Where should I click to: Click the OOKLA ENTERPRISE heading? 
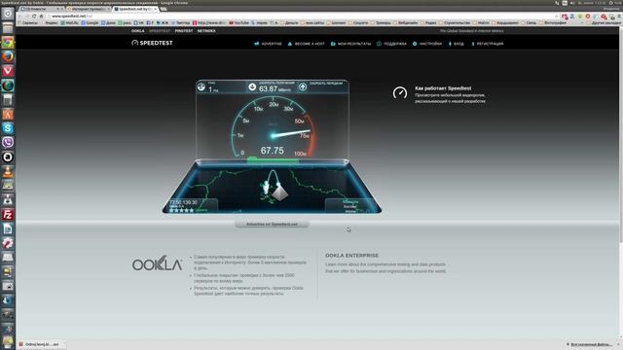pyautogui.click(x=352, y=256)
